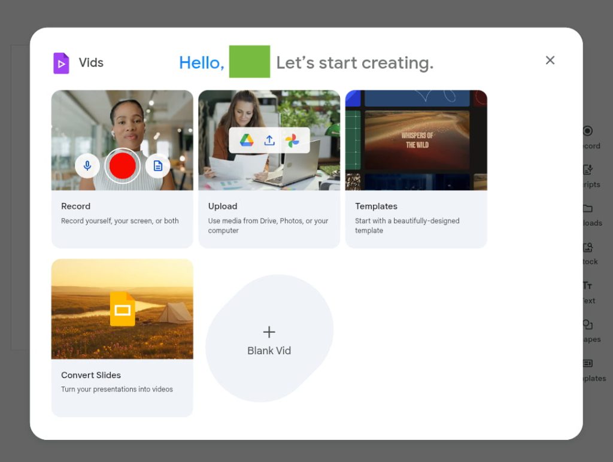The width and height of the screenshot is (613, 462).
Task: Click the plus icon for Blank Vid
Action: (x=269, y=332)
